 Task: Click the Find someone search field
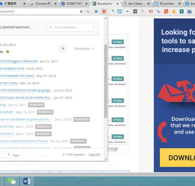click(70, 27)
